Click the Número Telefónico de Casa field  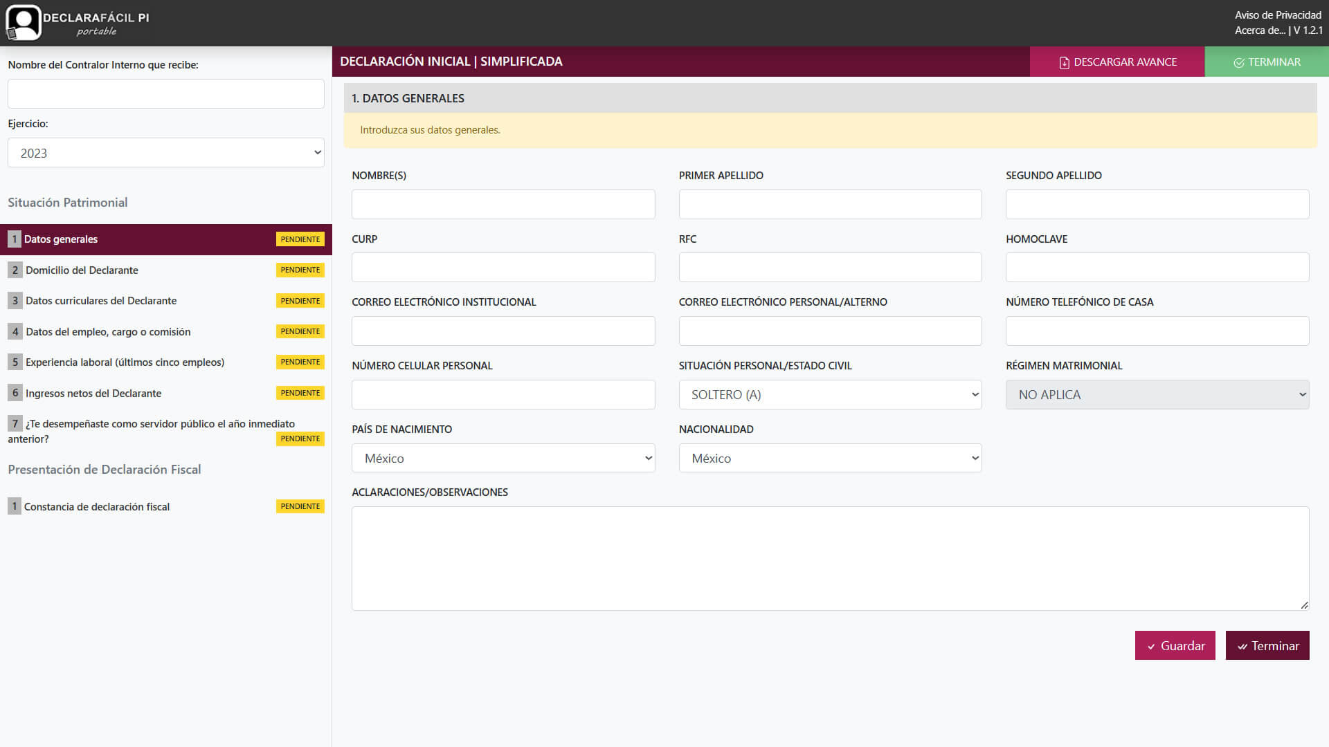point(1157,331)
